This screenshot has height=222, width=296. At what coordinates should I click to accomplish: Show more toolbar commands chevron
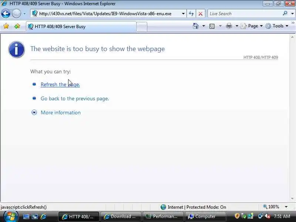coord(293,23)
